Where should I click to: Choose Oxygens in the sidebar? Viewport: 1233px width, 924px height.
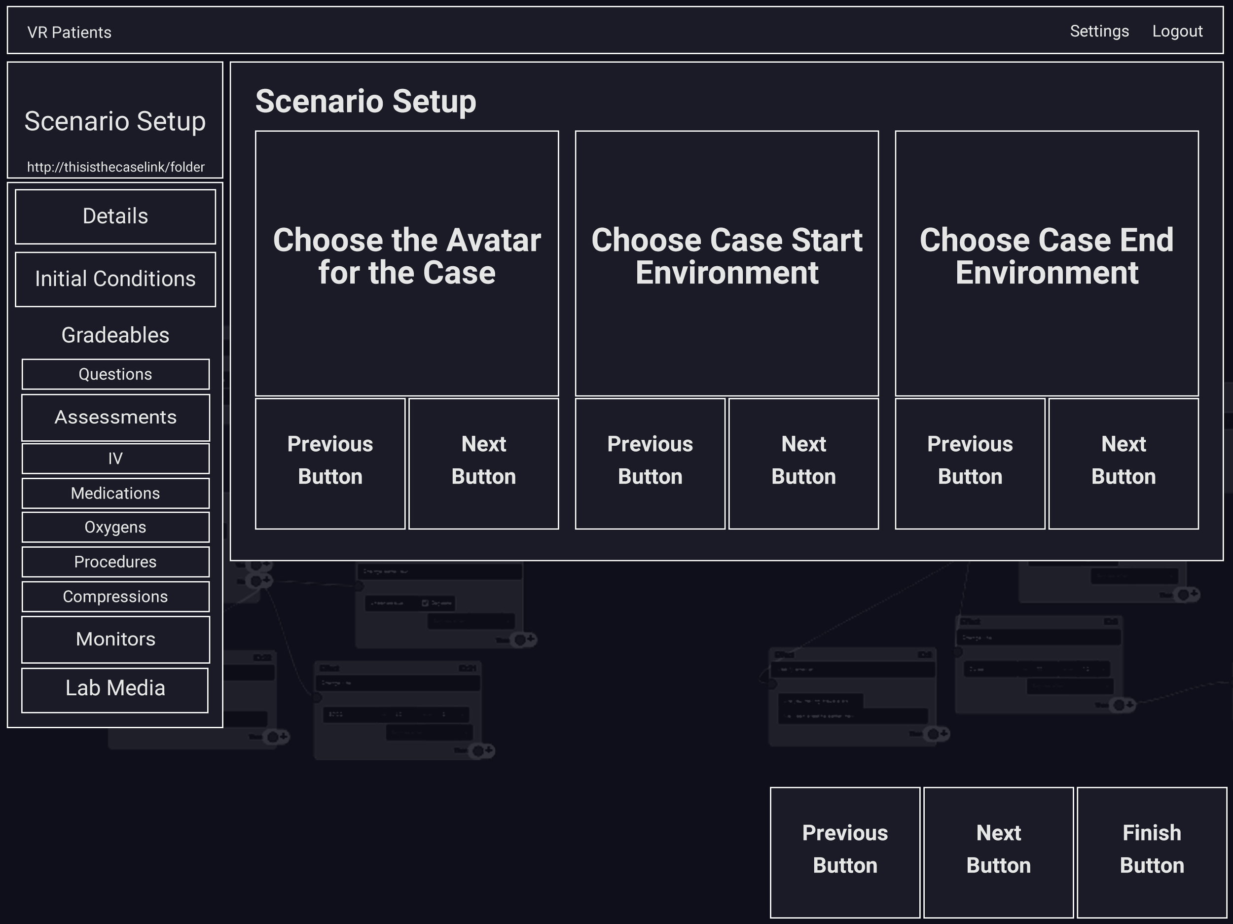click(115, 527)
